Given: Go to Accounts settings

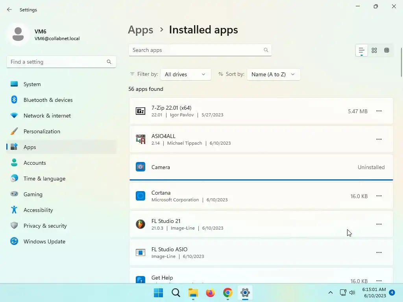Looking at the screenshot, I should (x=61, y=163).
